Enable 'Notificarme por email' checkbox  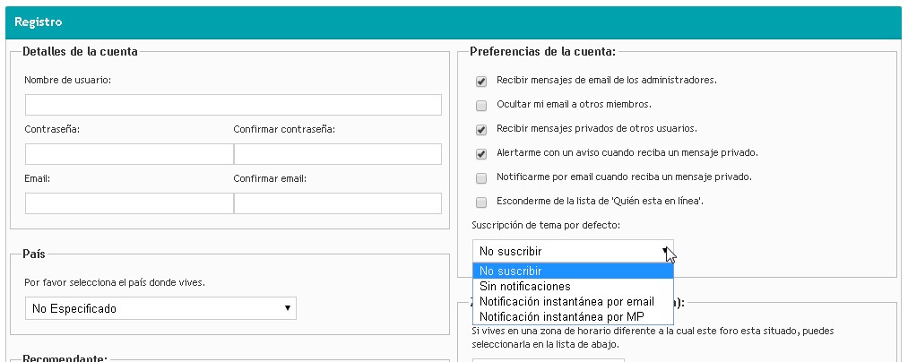(481, 177)
